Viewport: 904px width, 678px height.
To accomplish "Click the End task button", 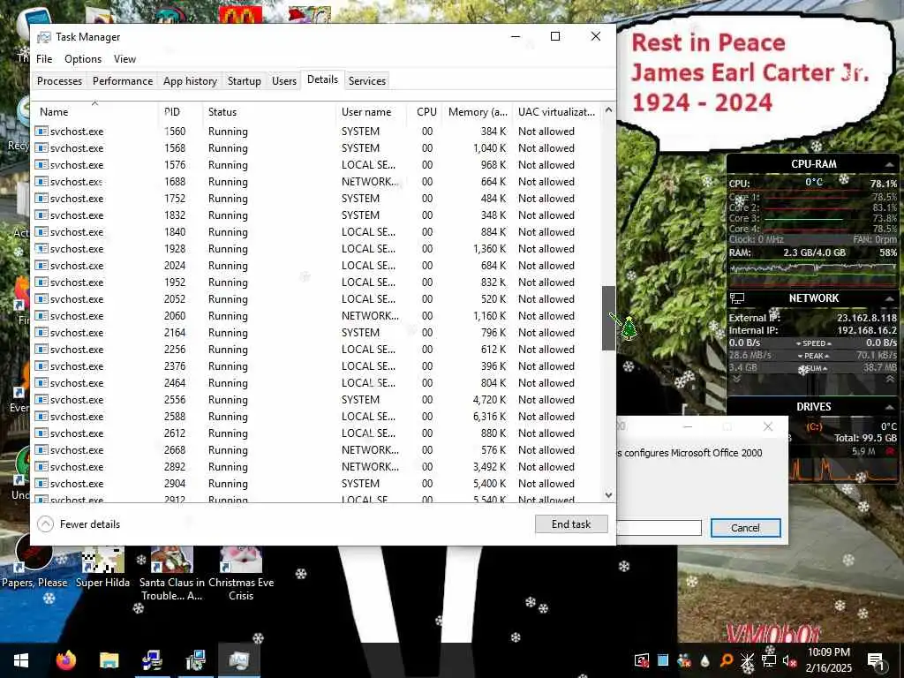I will point(571,524).
